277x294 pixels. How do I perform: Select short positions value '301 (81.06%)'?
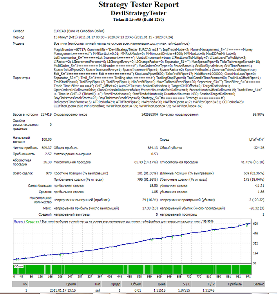pyautogui.click(x=147, y=173)
